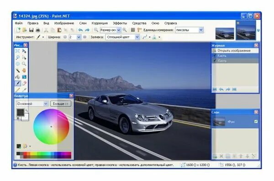Select the Color Picker eyedropper tool

[x=24, y=90]
